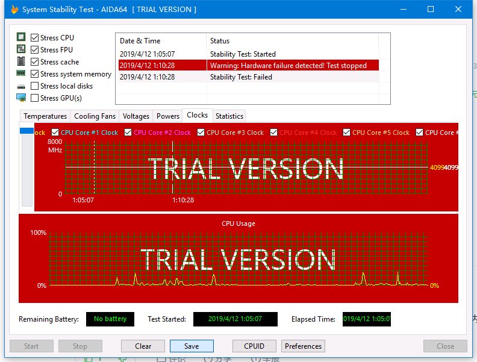This screenshot has width=477, height=362.
Task: Click the CPU Usage graph title
Action: 238,223
